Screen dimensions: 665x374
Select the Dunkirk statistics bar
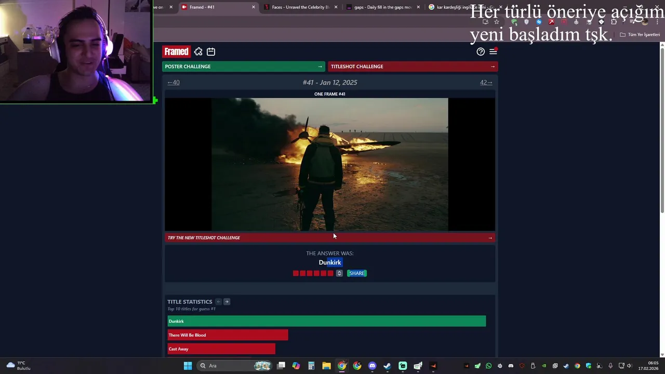326,321
